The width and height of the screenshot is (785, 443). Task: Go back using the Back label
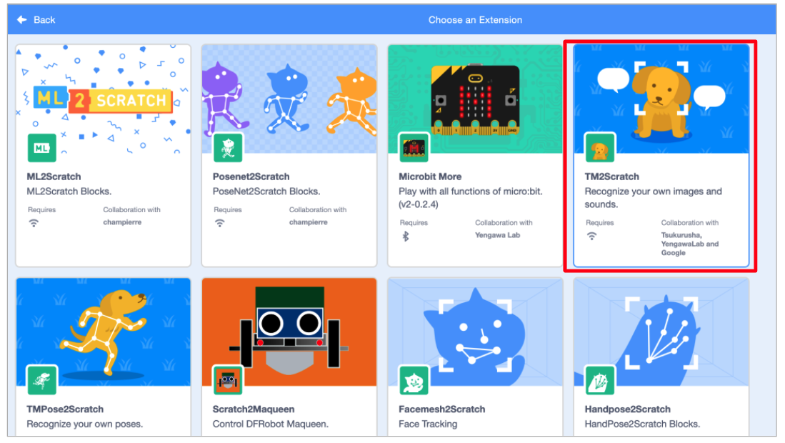click(44, 20)
